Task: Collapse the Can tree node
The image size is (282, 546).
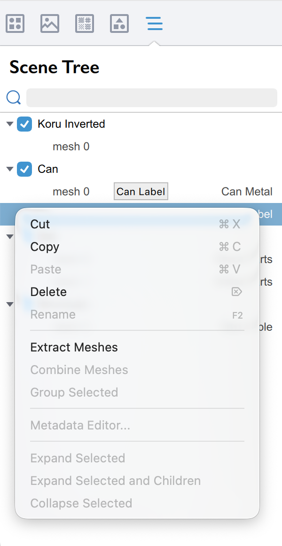Action: (10, 169)
